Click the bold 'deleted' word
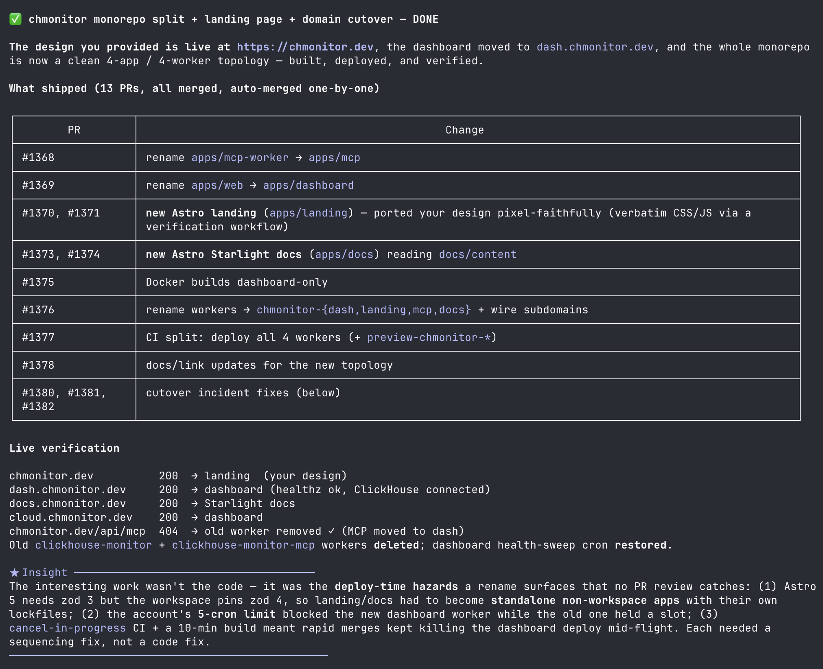This screenshot has height=669, width=823. [396, 545]
